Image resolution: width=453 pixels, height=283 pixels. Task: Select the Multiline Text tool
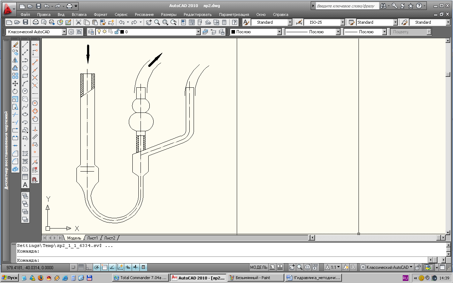[25, 185]
